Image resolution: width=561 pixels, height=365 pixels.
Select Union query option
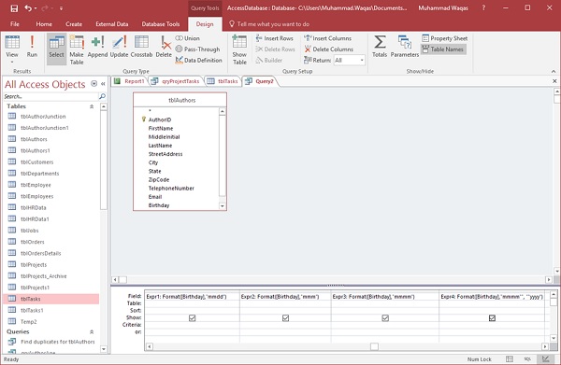point(188,38)
